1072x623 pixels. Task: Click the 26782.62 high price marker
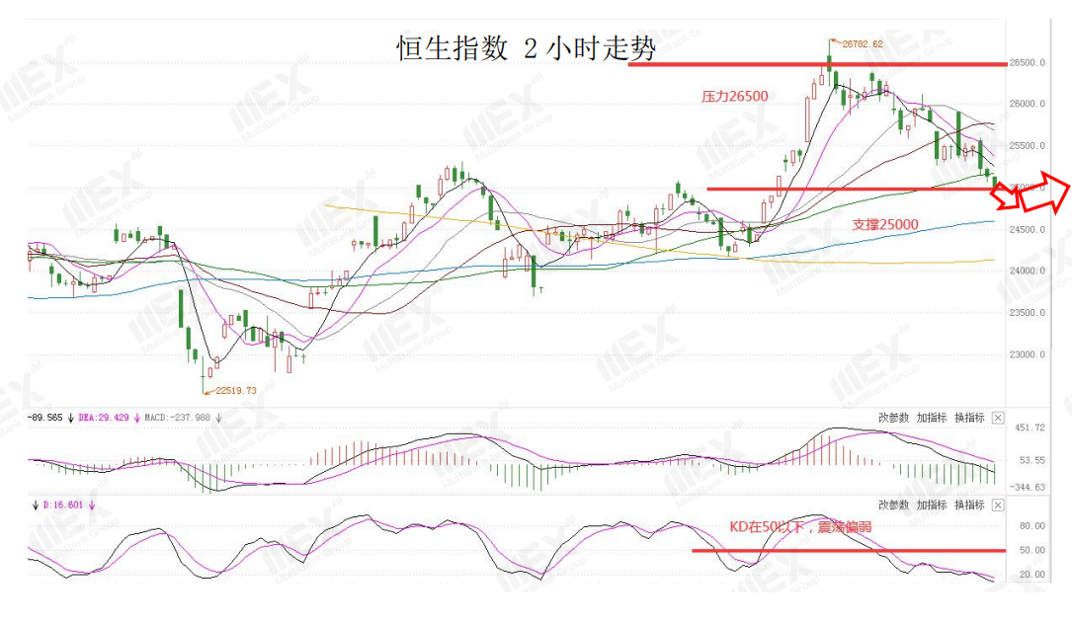(863, 43)
